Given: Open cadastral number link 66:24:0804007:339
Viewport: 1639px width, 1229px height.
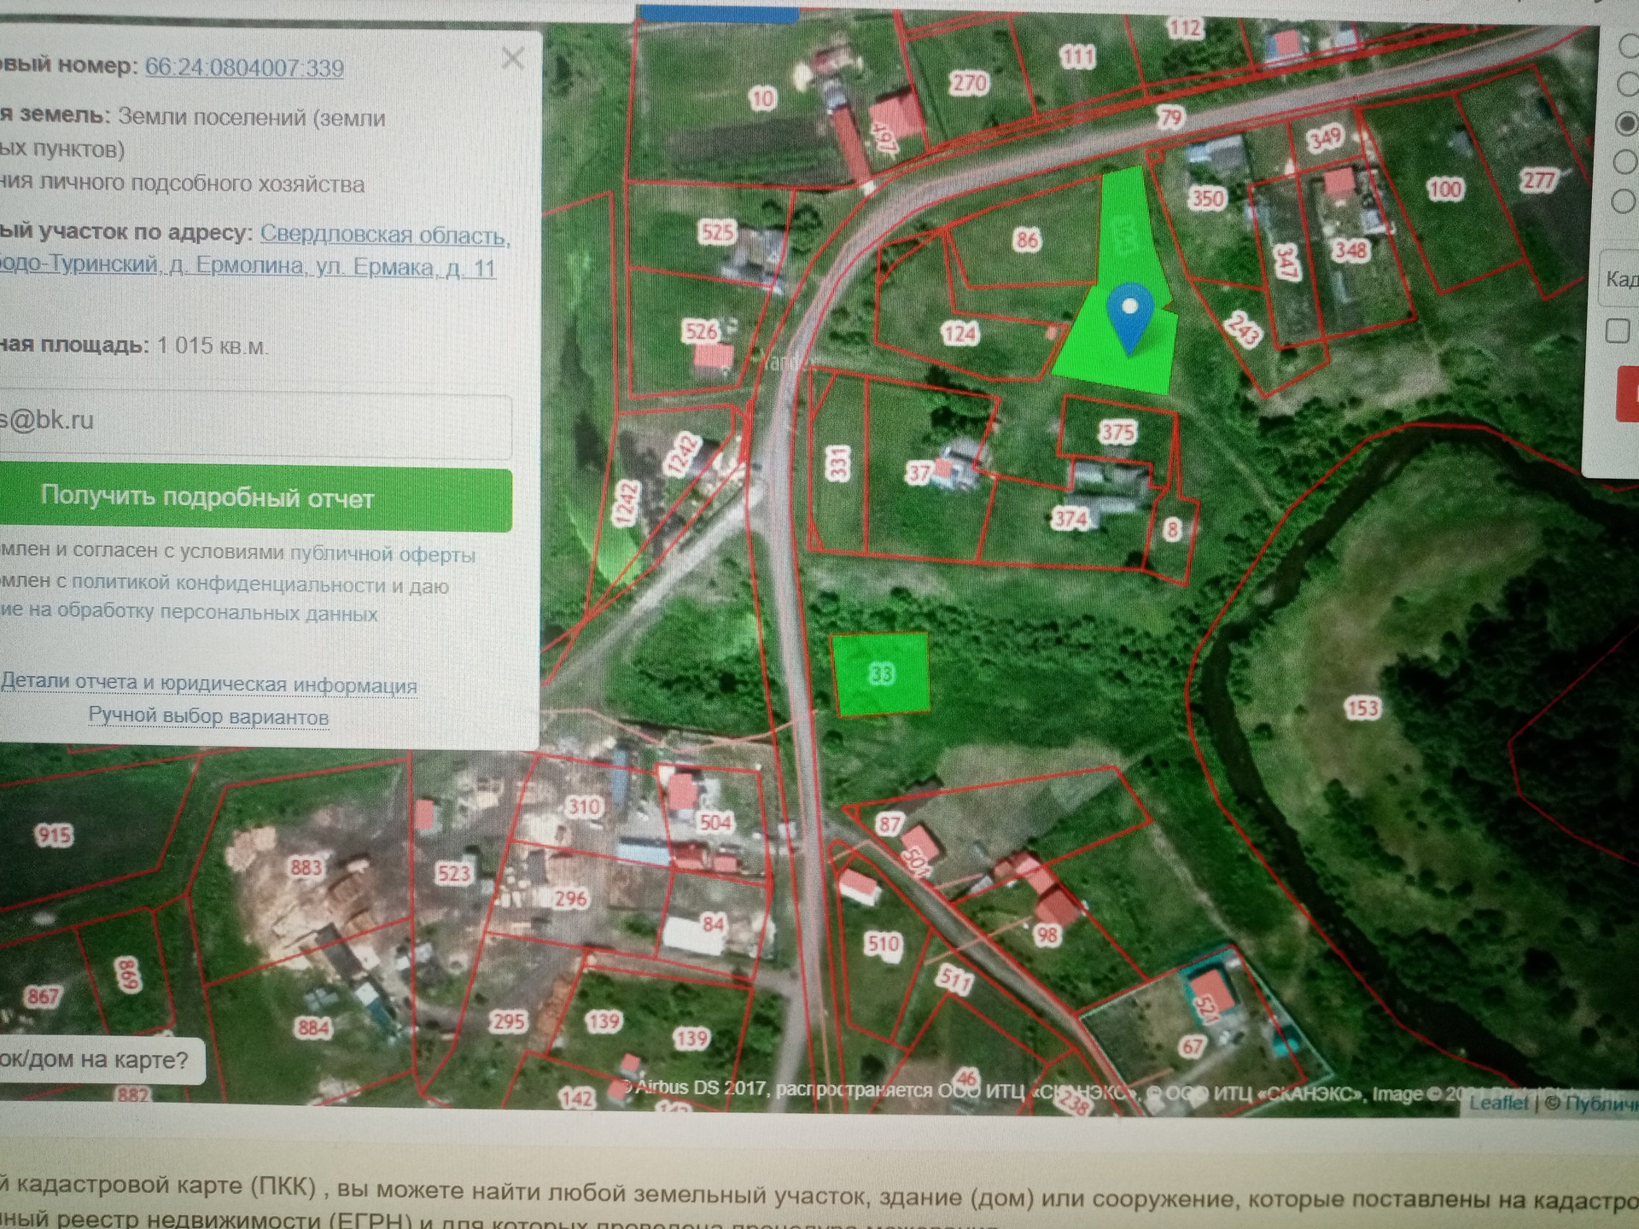Looking at the screenshot, I should coord(244,67).
